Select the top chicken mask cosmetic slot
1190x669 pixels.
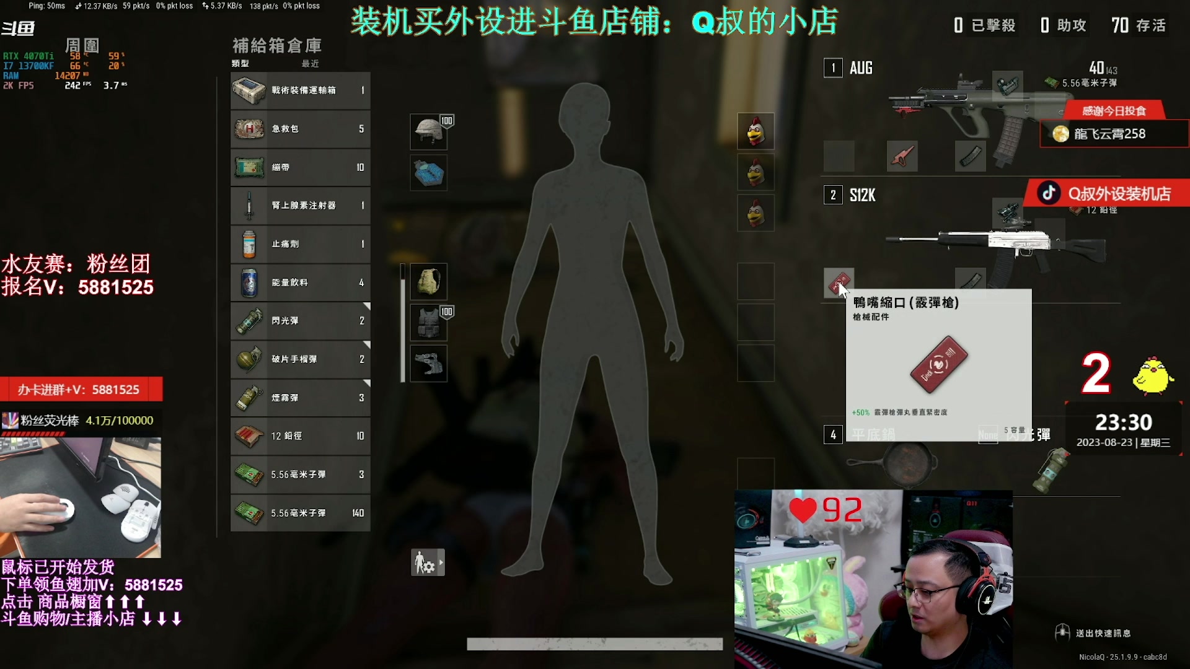[756, 131]
